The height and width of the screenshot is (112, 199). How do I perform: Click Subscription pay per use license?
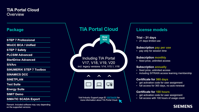pyautogui.click(x=154, y=48)
